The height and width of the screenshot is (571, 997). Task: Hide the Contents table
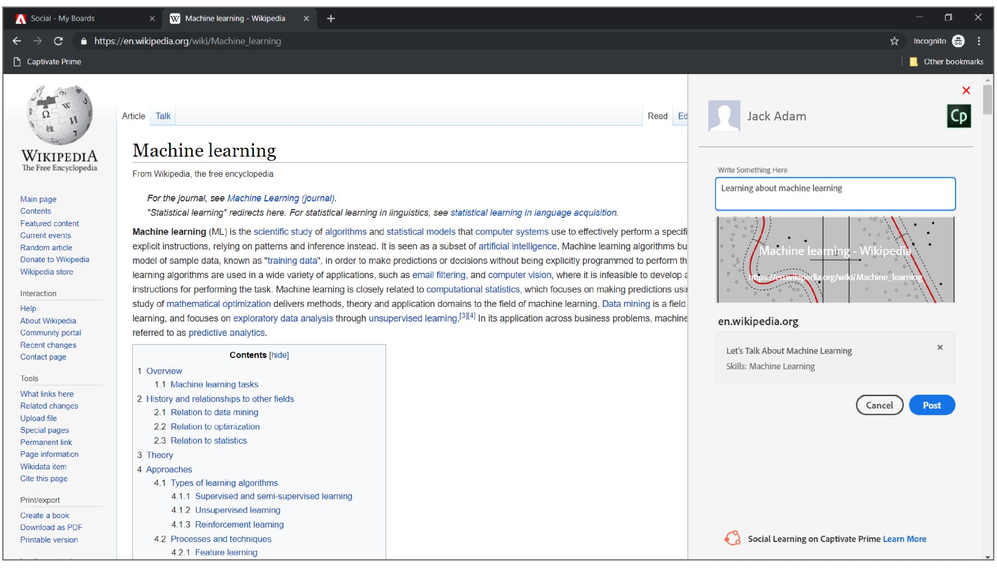pyautogui.click(x=279, y=355)
